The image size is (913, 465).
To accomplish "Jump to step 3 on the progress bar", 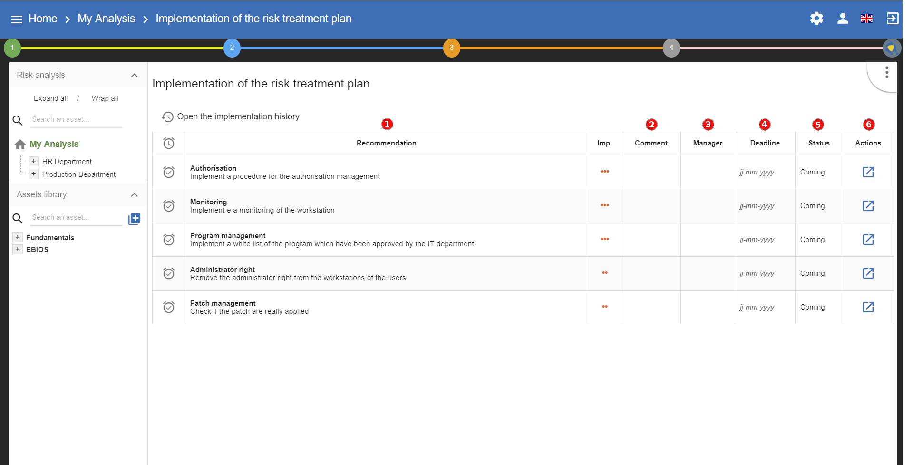I will [x=451, y=48].
